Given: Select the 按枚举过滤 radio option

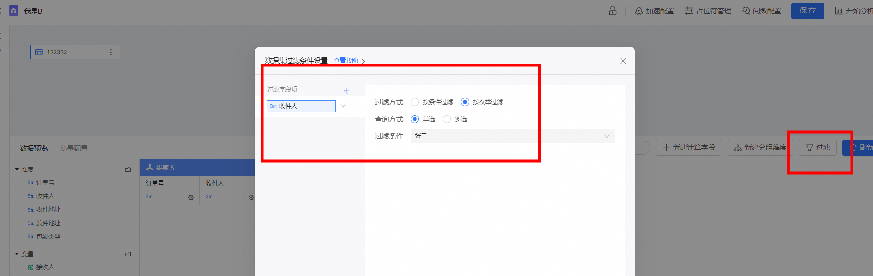Looking at the screenshot, I should point(465,102).
